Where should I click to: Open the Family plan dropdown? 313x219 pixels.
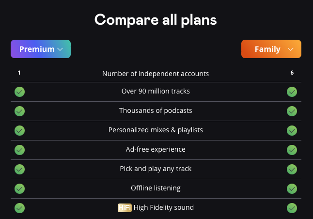(x=271, y=49)
